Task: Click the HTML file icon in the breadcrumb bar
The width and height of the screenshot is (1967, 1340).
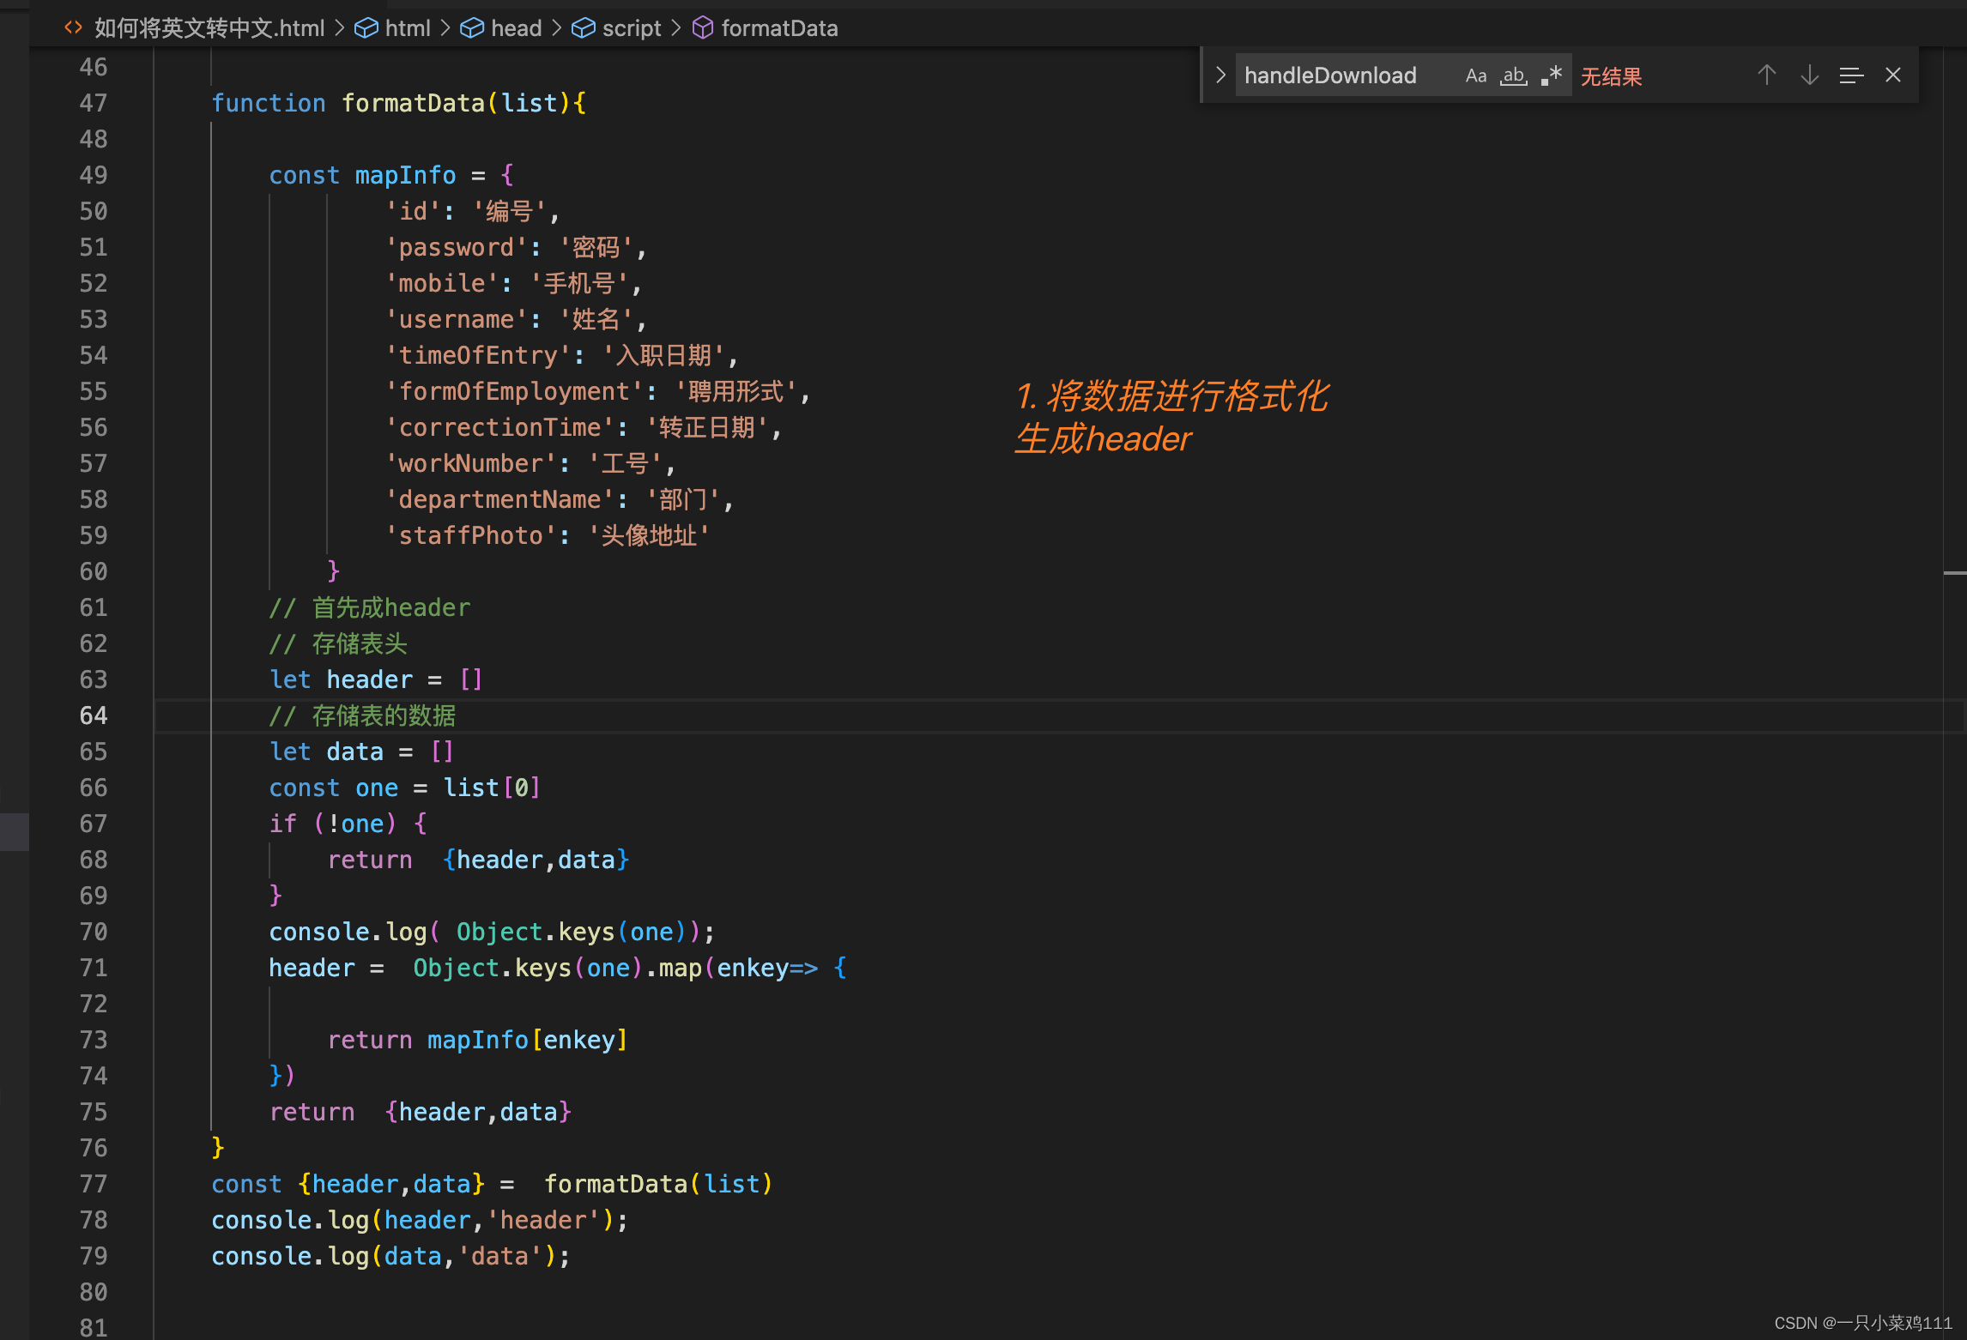Action: [x=73, y=28]
